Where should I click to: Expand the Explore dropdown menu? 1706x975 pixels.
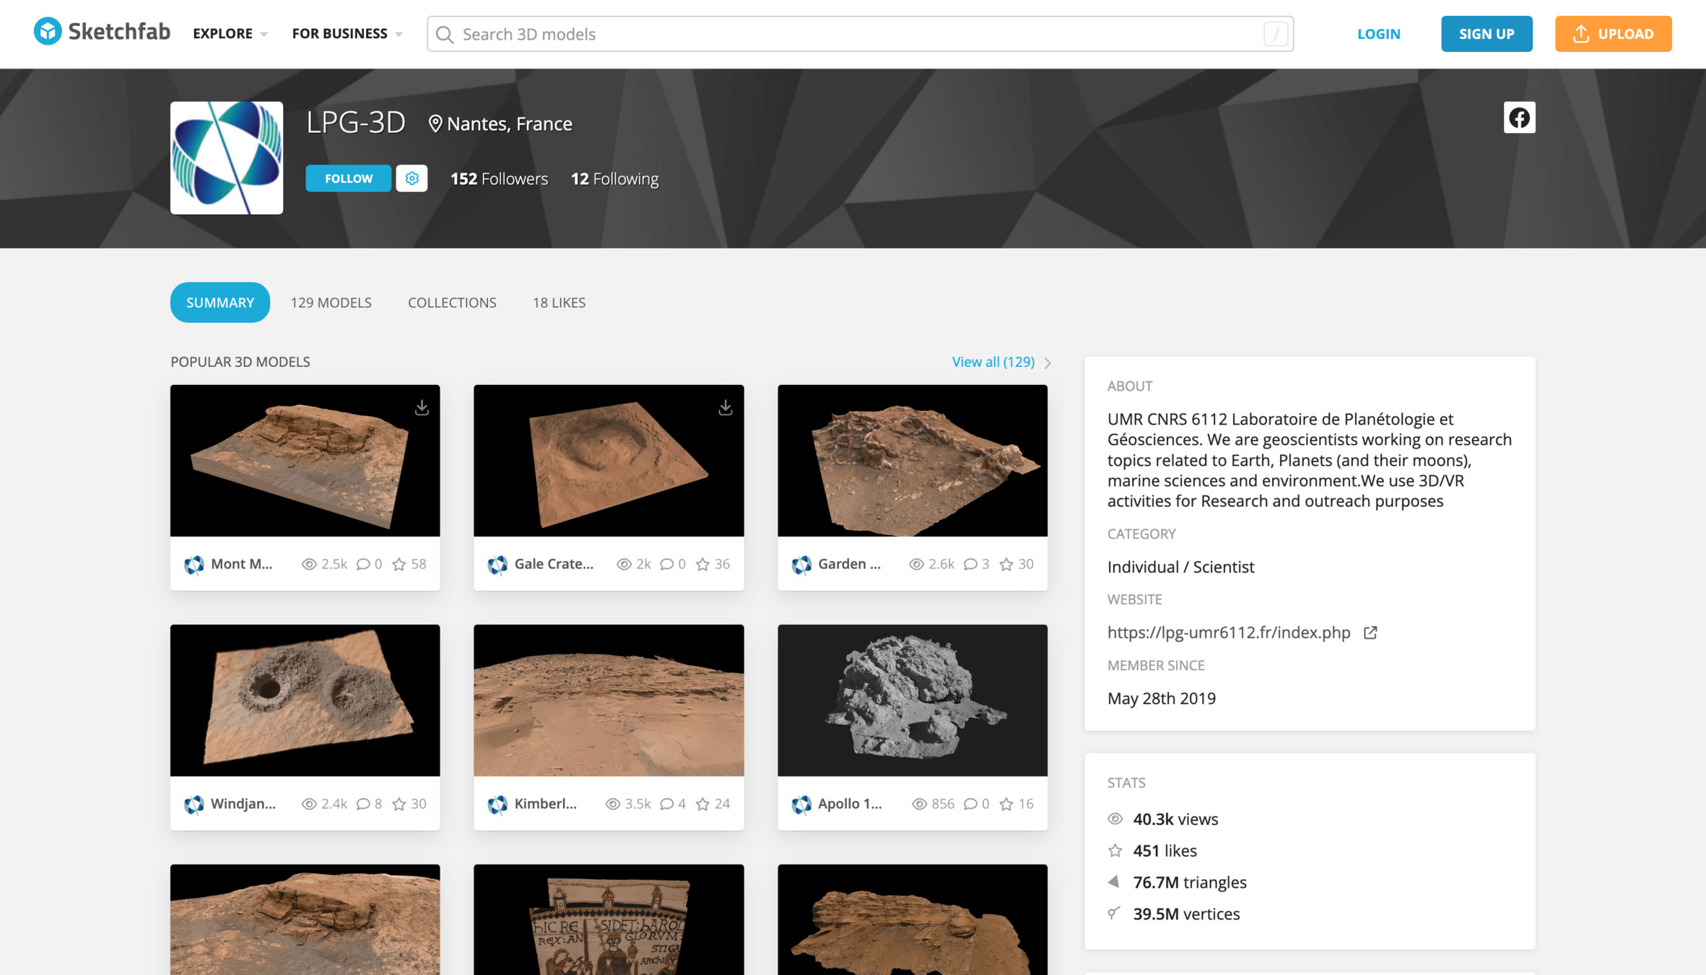coord(230,33)
